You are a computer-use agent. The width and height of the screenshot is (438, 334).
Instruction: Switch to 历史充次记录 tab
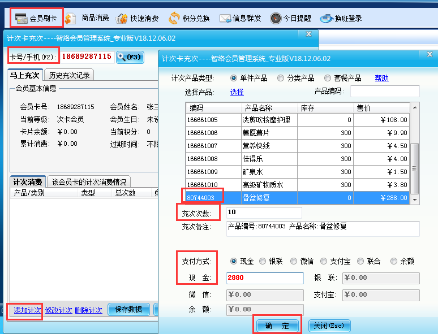tap(69, 75)
